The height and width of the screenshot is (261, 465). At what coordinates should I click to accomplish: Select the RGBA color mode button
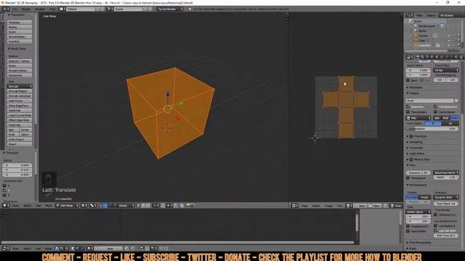pos(454,117)
